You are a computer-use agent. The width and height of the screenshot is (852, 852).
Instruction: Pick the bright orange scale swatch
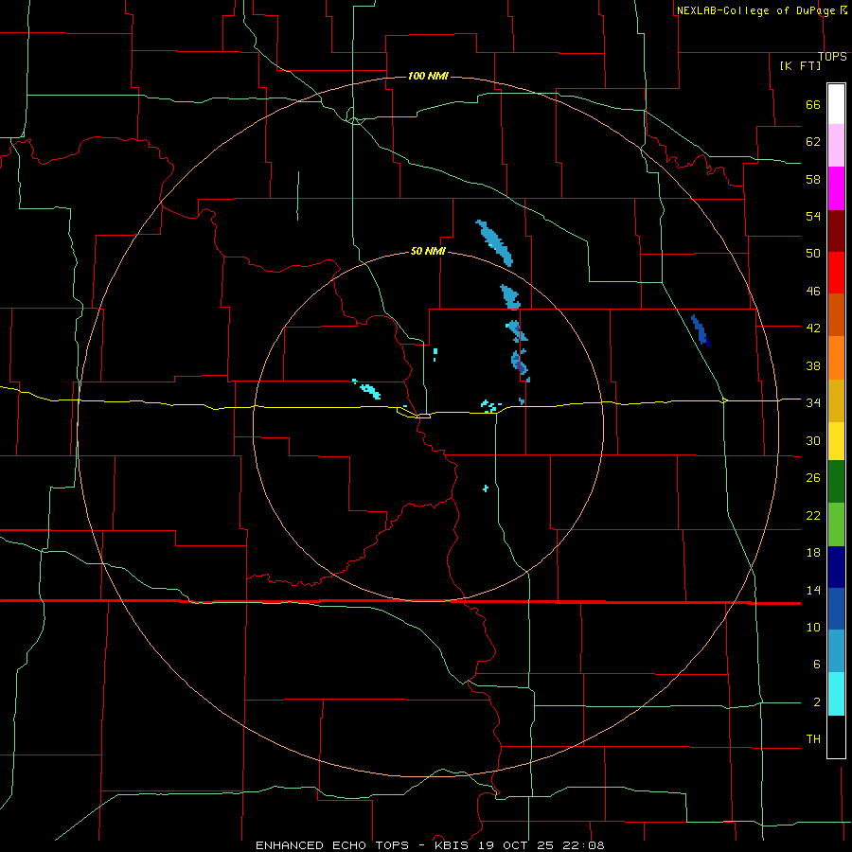click(836, 358)
